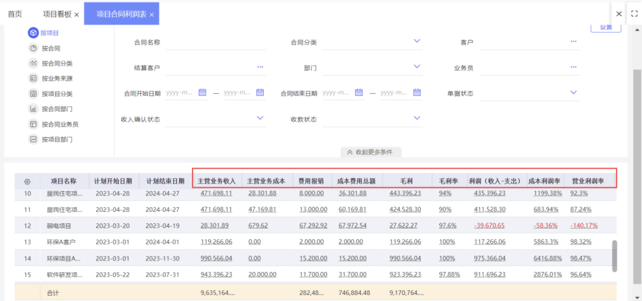Click into the 合同名称 input field
The height and width of the screenshot is (301, 642).
pos(216,43)
